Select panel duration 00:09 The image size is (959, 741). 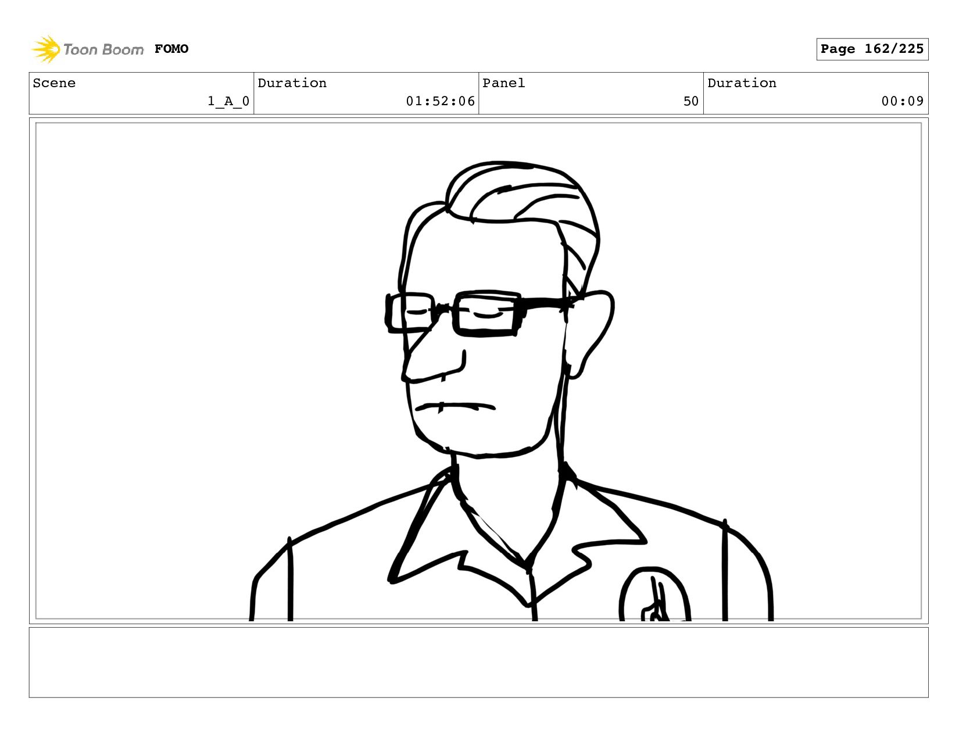pos(902,101)
